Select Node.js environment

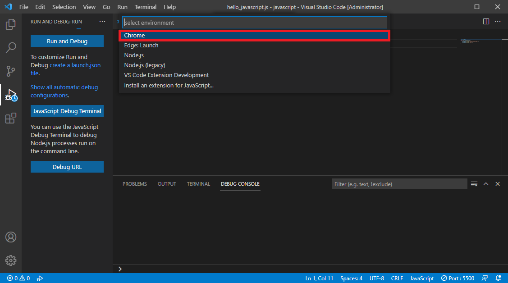(x=254, y=55)
